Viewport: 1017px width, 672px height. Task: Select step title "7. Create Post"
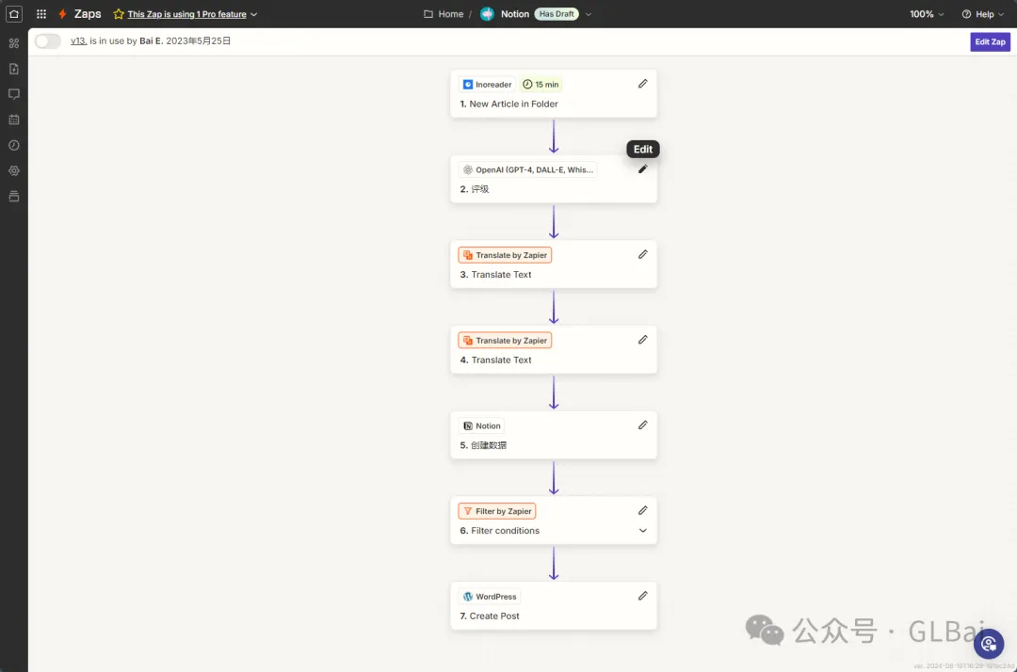490,616
